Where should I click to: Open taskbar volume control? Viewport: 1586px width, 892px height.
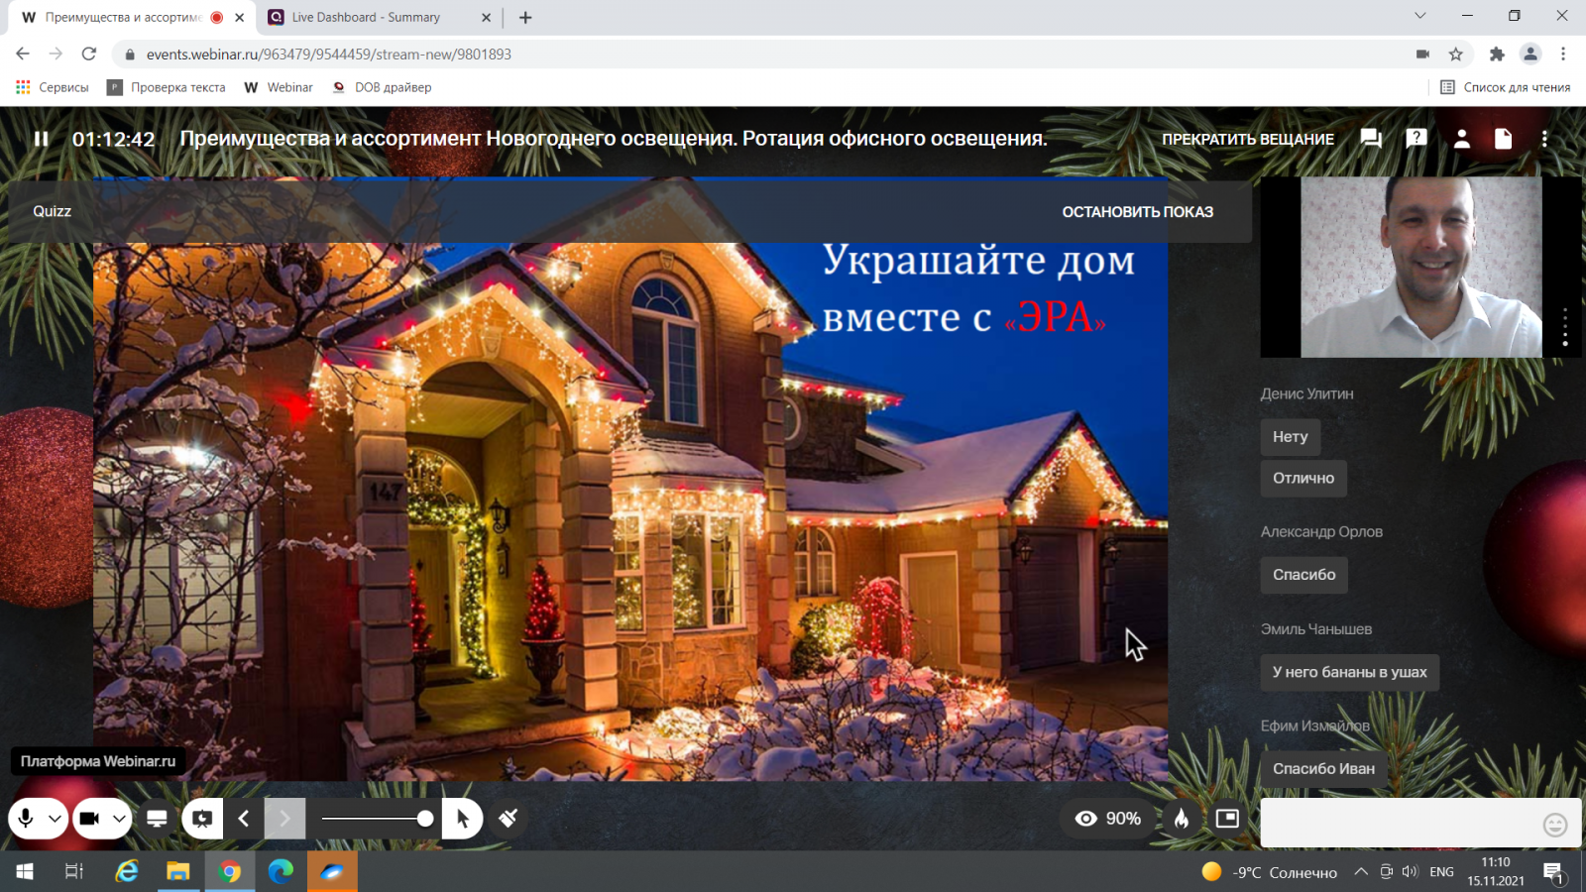[x=1410, y=872]
